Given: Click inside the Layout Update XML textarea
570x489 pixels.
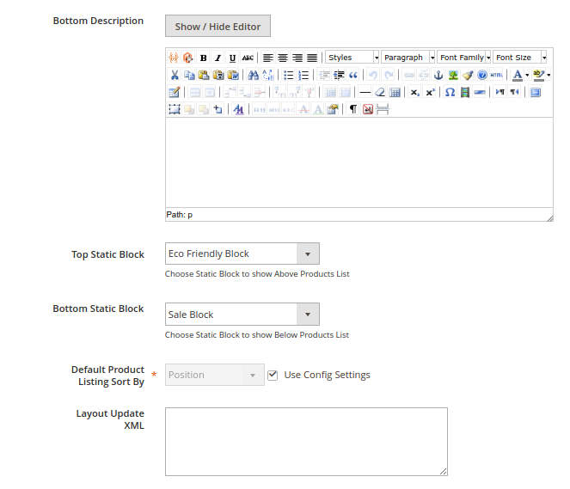Looking at the screenshot, I should point(306,441).
